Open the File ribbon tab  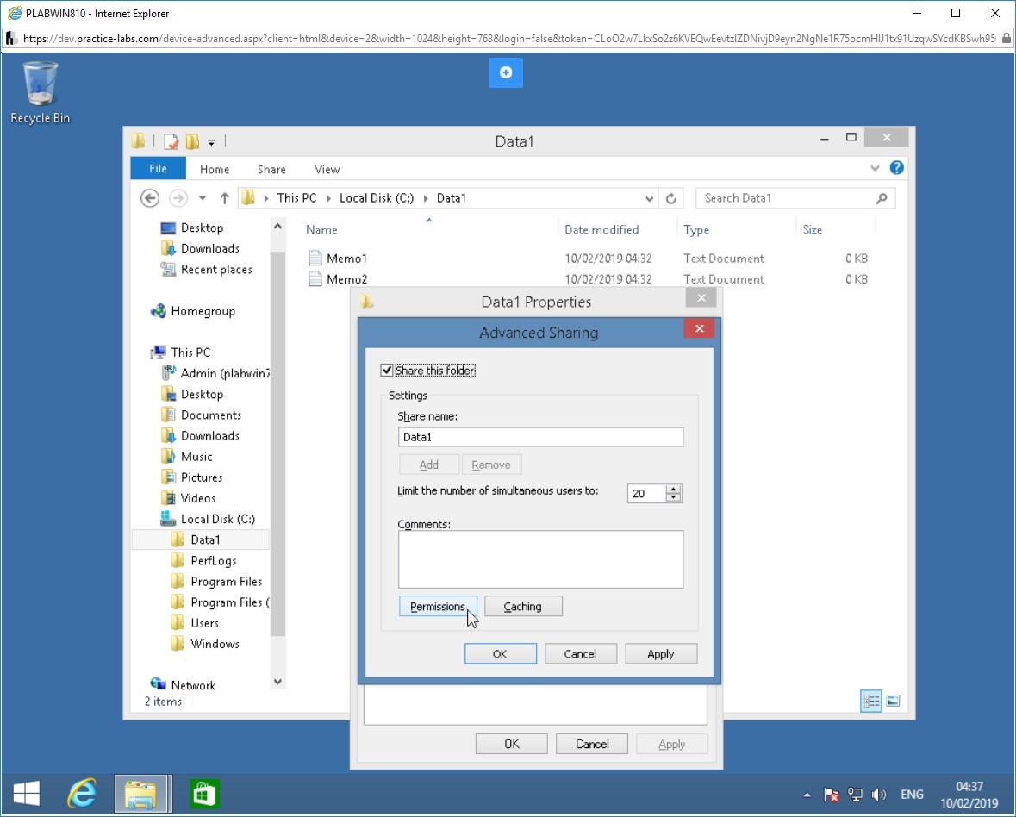click(158, 168)
